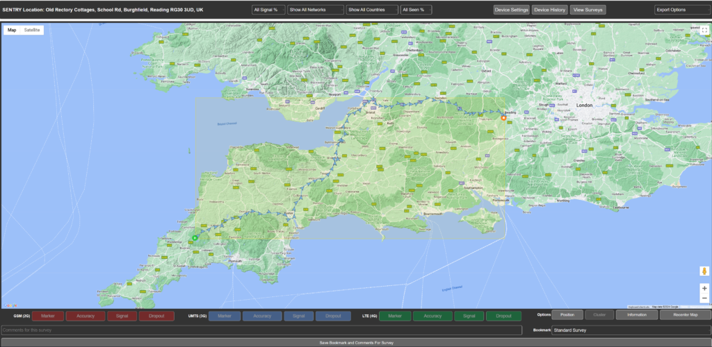
Task: Toggle LTE (4G) Marker
Action: tap(395, 316)
